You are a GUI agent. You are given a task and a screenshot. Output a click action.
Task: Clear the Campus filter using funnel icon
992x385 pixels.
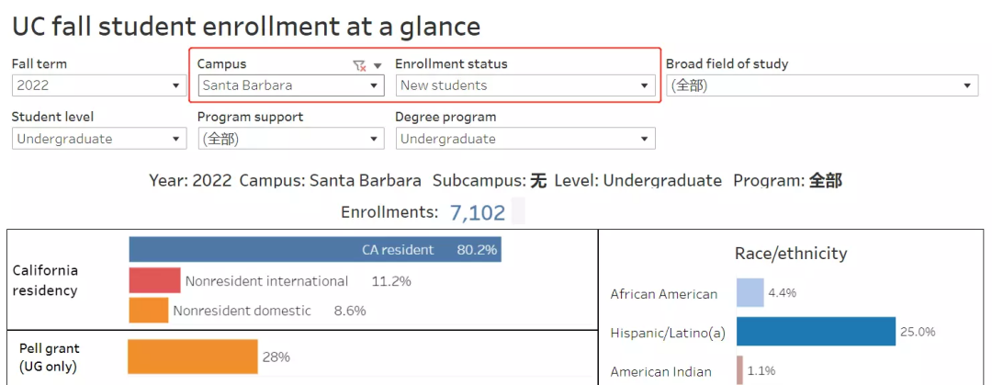[x=359, y=65]
